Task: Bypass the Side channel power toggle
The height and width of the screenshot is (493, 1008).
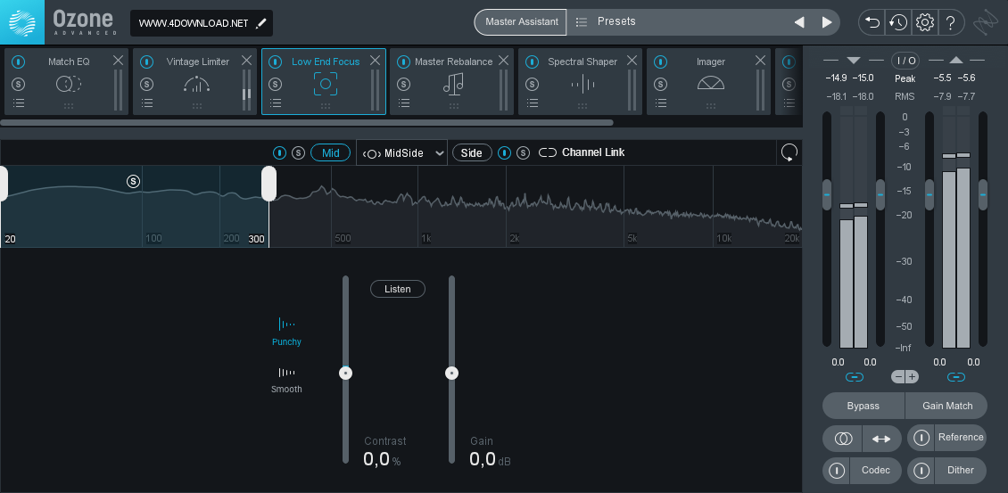Action: pyautogui.click(x=505, y=152)
